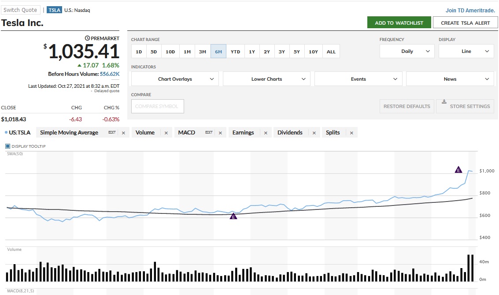This screenshot has height=295, width=499.
Task: Remove the Splits event chip
Action: (351, 133)
